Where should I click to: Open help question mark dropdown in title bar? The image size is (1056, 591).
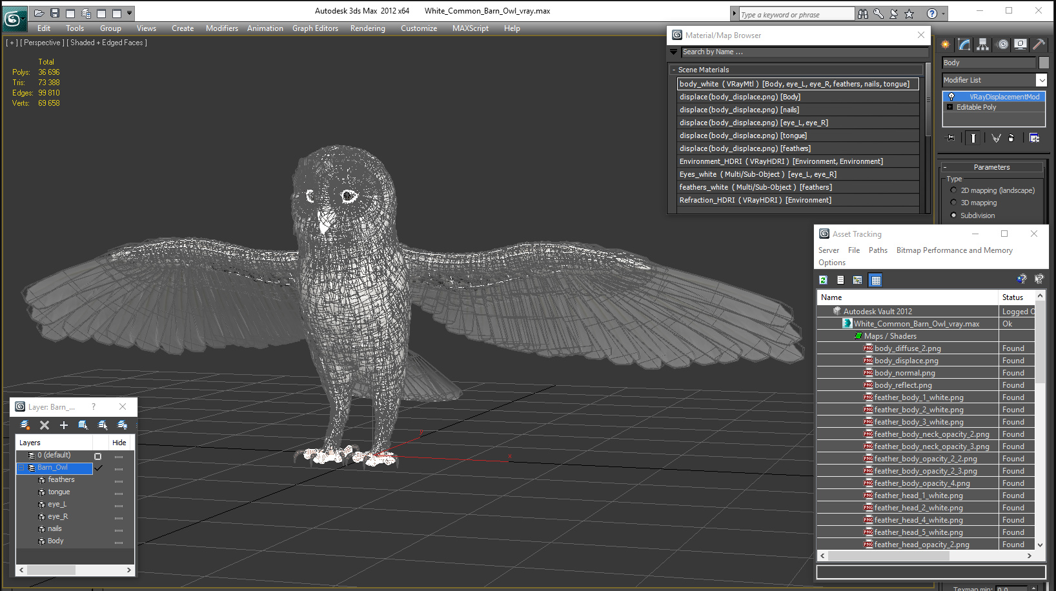click(x=943, y=14)
